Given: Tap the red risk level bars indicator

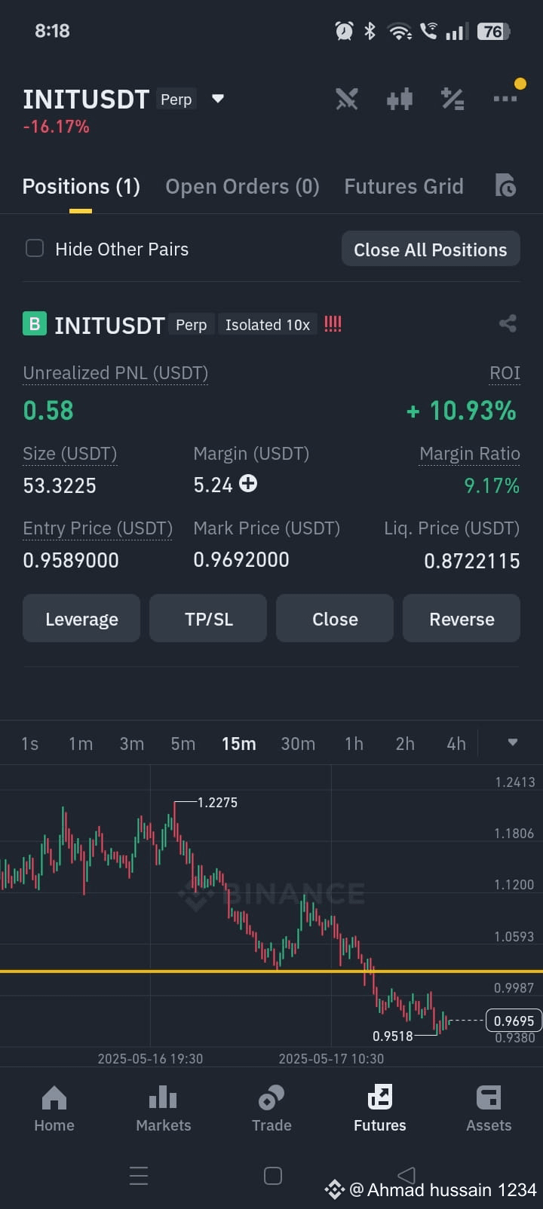Looking at the screenshot, I should tap(333, 324).
